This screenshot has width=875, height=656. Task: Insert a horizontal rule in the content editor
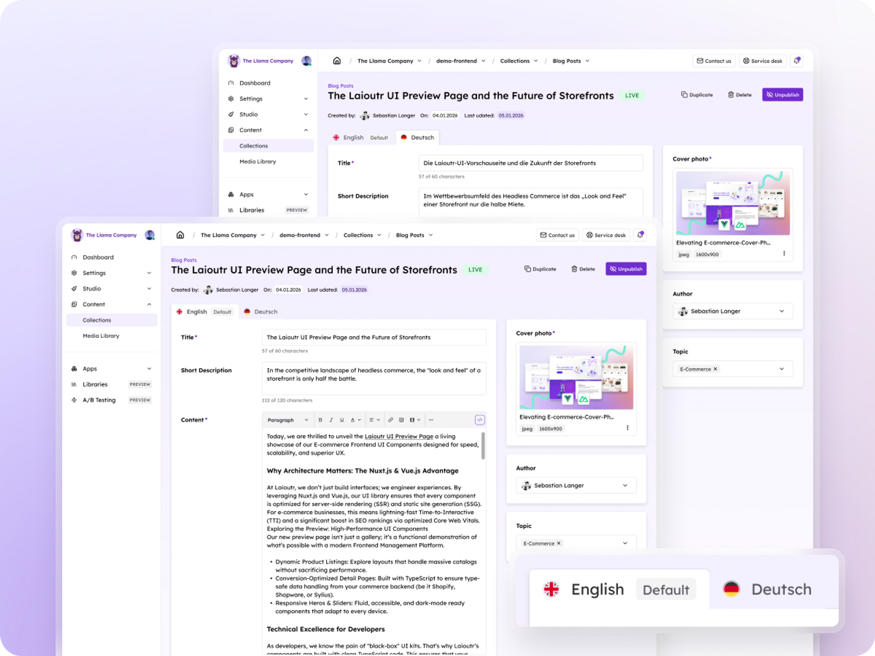point(431,420)
